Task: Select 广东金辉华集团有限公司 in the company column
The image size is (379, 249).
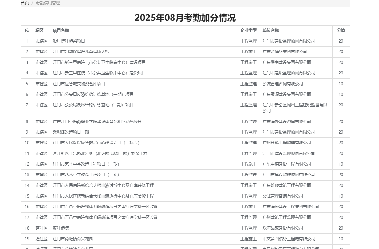Action: (285, 52)
